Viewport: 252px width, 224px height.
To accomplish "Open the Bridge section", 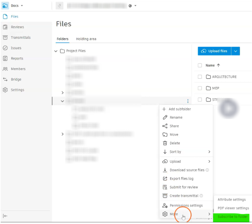I will click(16, 79).
